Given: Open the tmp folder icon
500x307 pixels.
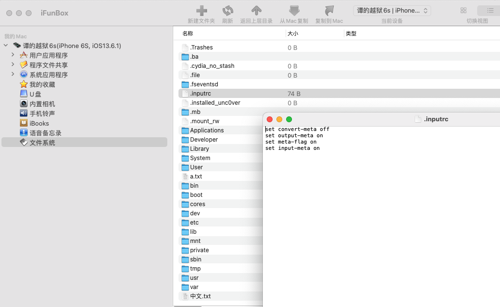Looking at the screenshot, I should click(185, 269).
